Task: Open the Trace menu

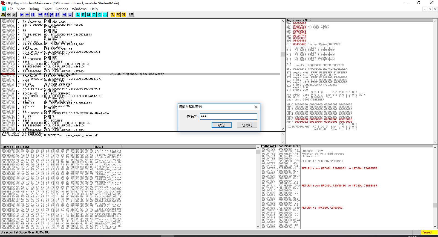Action: click(x=47, y=9)
